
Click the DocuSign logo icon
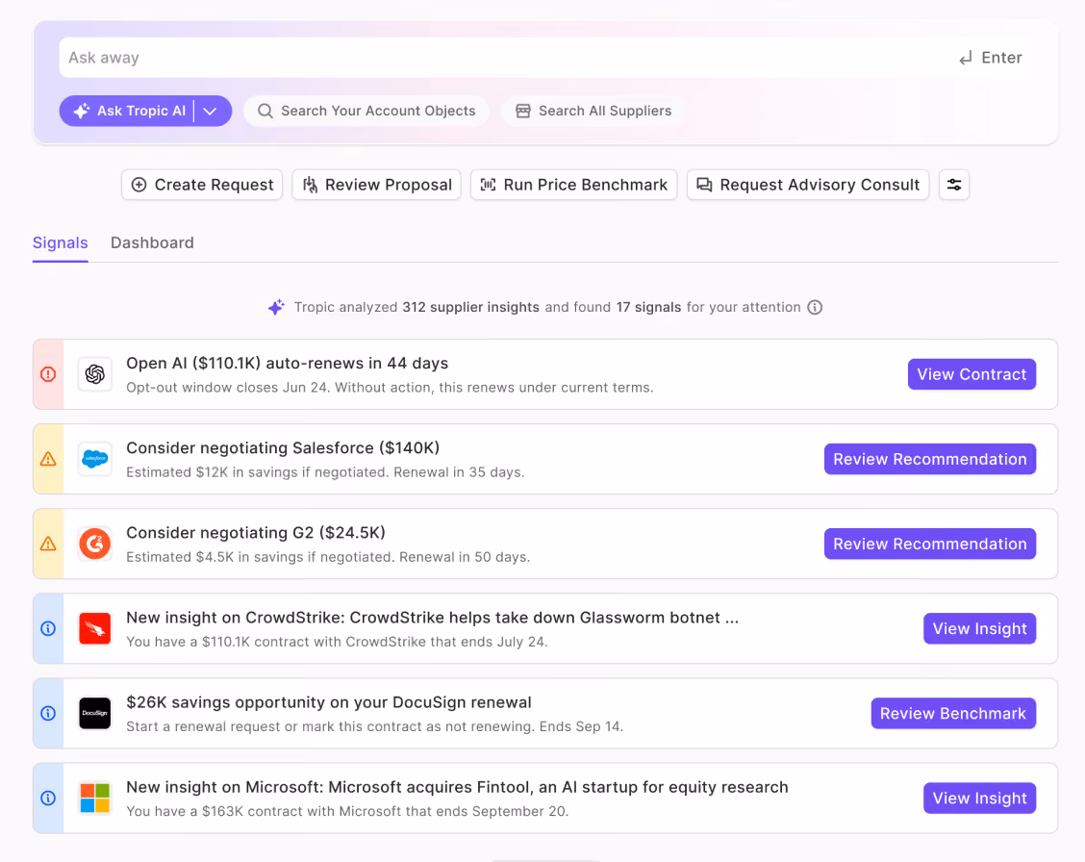coord(95,713)
